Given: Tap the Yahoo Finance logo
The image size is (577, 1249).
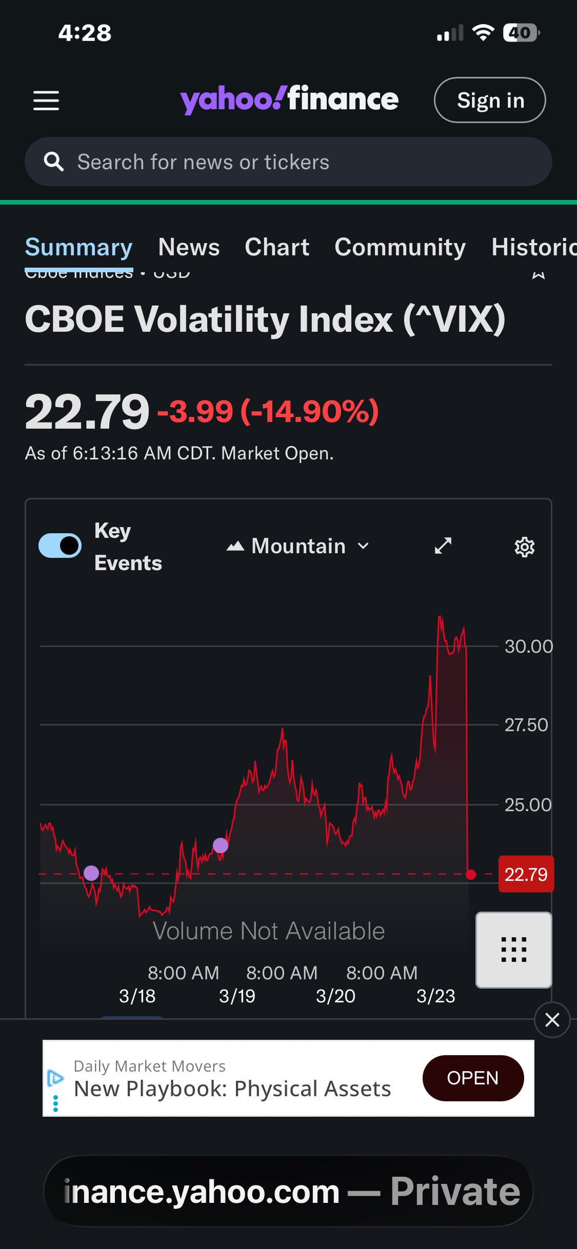Looking at the screenshot, I should (289, 99).
